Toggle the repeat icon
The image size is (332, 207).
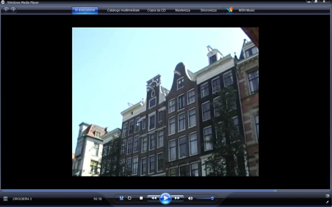pos(130,198)
